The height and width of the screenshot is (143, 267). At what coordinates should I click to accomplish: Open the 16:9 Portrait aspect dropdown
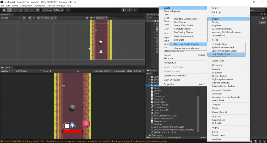(28, 71)
